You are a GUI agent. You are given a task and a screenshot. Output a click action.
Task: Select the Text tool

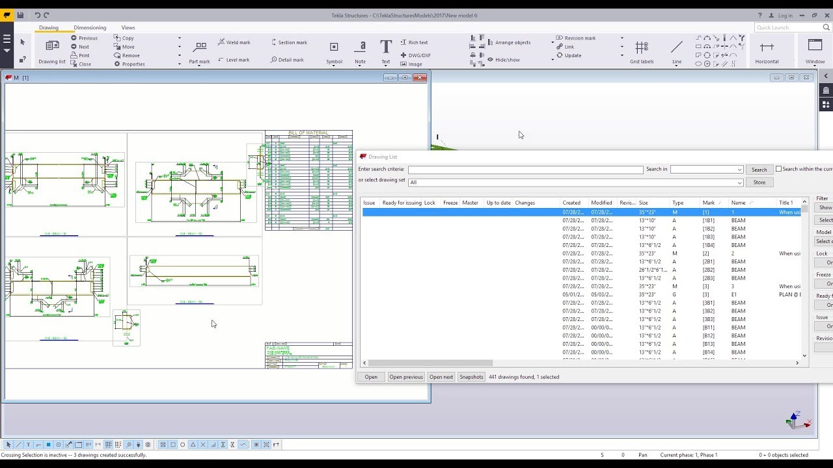[x=386, y=53]
